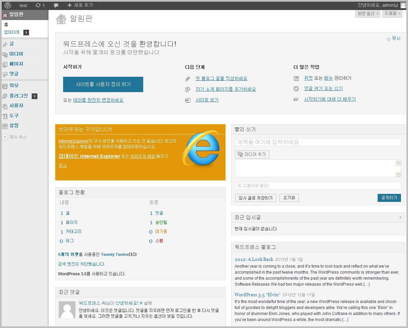Click the pages icon beside 페이지 menu
This screenshot has height=328, width=408.
5,64
